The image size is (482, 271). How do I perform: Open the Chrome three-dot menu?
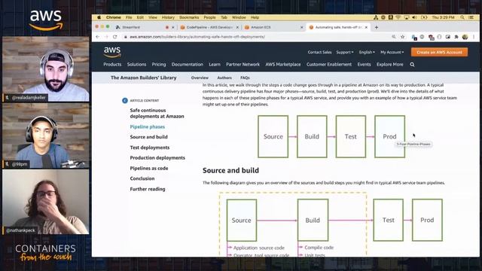[474, 37]
